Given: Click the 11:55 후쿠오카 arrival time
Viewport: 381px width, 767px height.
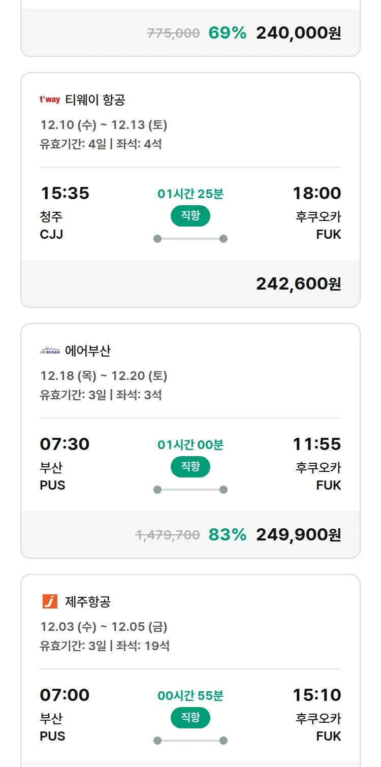Looking at the screenshot, I should click(x=316, y=444).
